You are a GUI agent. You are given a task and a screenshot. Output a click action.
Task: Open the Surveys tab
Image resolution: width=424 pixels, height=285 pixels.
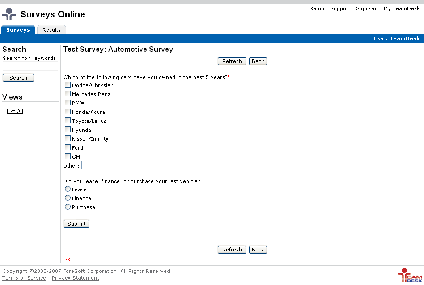(x=18, y=30)
